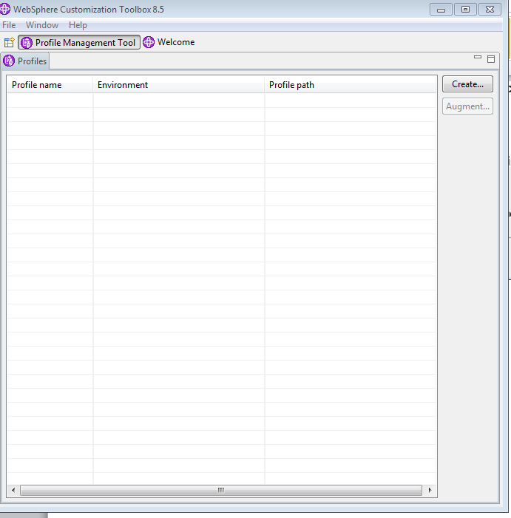Sort by Profile path column header

350,85
